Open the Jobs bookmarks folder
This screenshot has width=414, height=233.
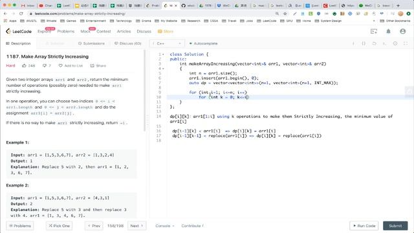(246, 21)
